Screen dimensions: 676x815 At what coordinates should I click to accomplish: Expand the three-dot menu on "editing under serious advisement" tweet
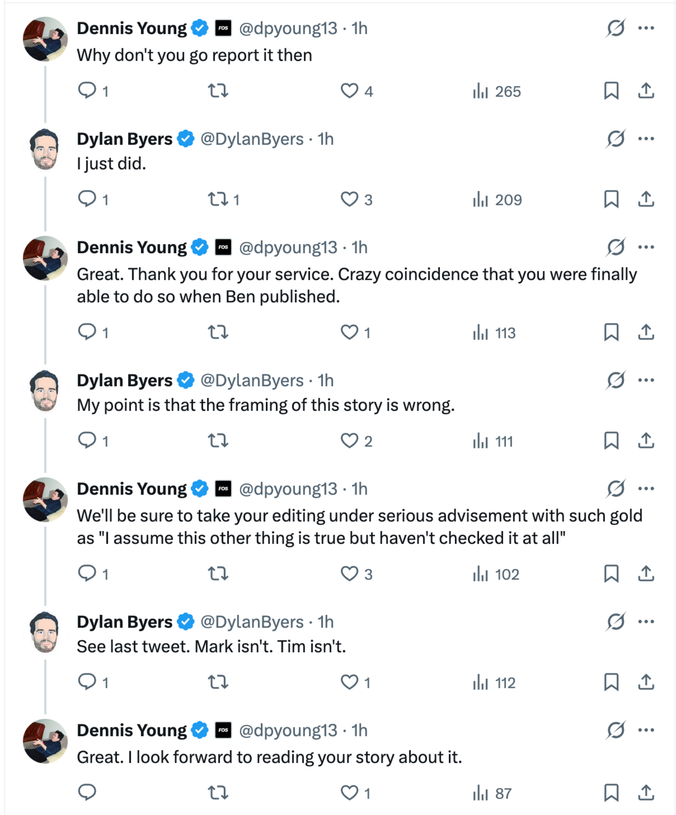click(646, 489)
